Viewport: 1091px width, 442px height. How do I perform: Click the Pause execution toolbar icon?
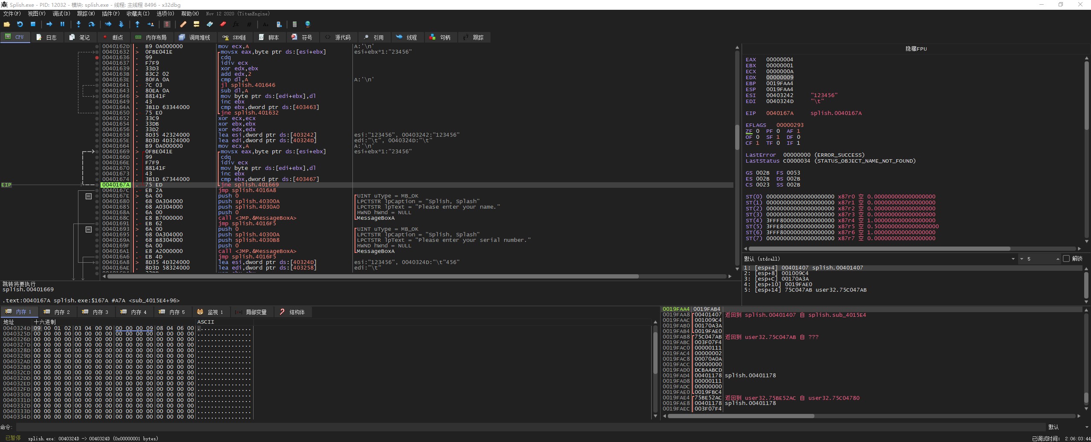click(62, 24)
